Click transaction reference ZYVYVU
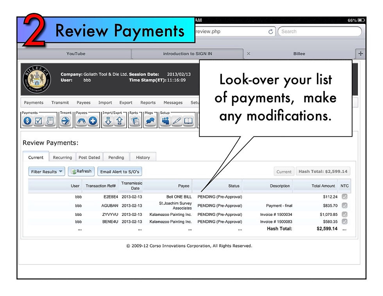Screen dimensions: 383x296 pos(110,214)
